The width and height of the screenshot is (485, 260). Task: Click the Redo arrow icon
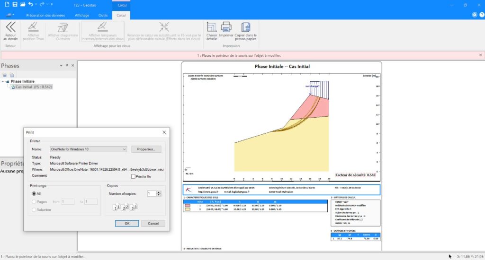pos(42,4)
